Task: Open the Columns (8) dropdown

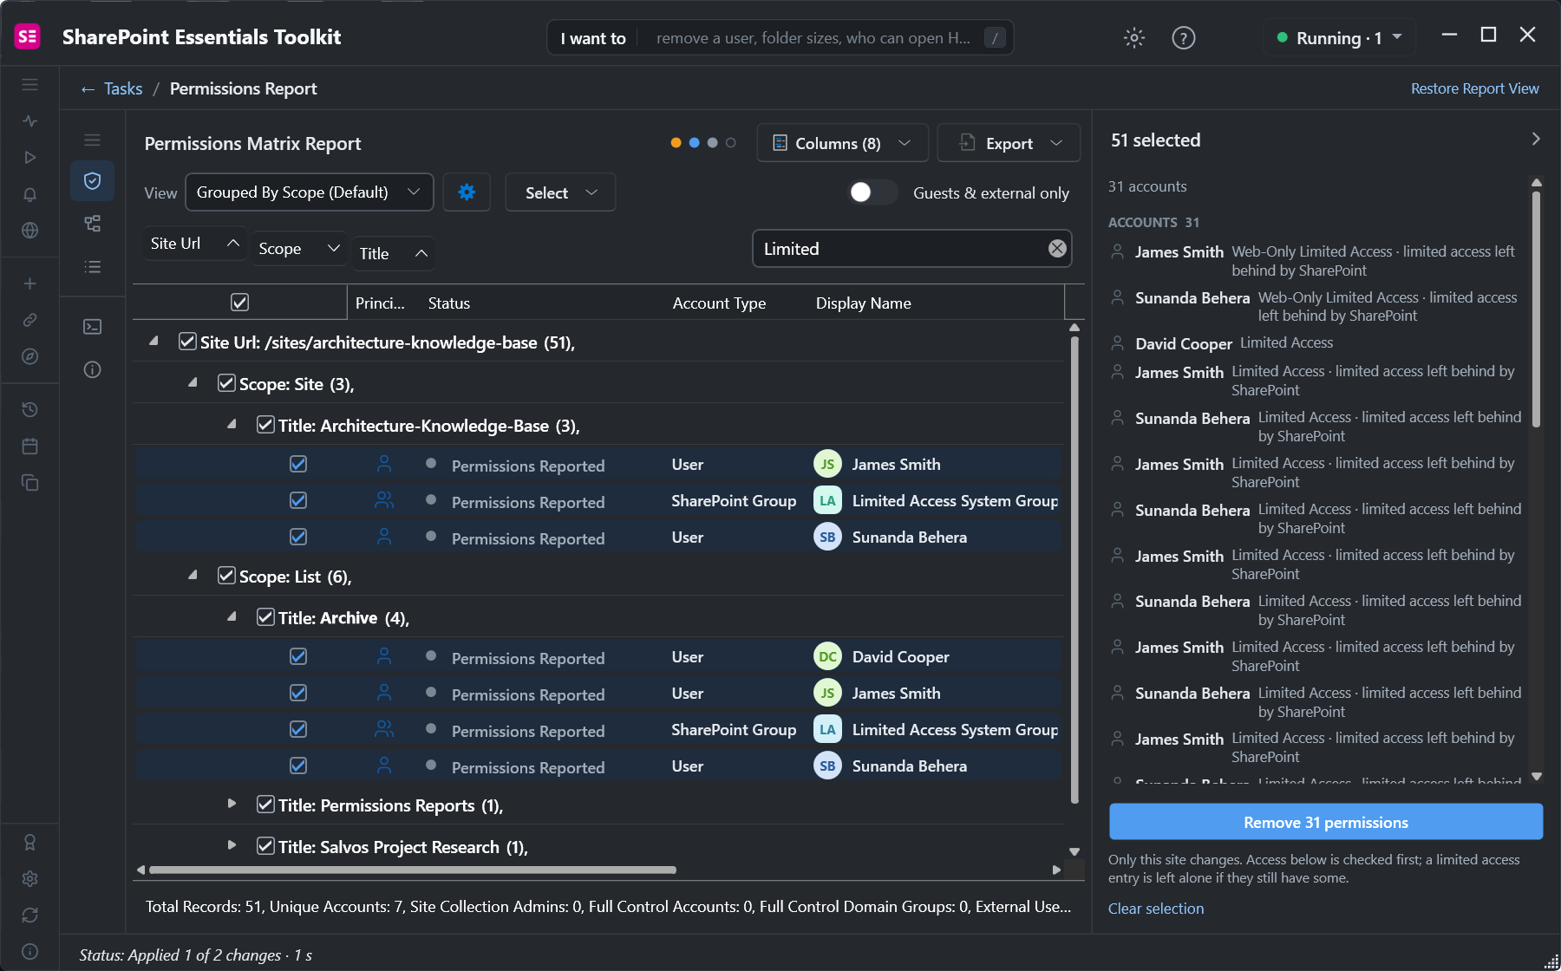Action: tap(842, 143)
